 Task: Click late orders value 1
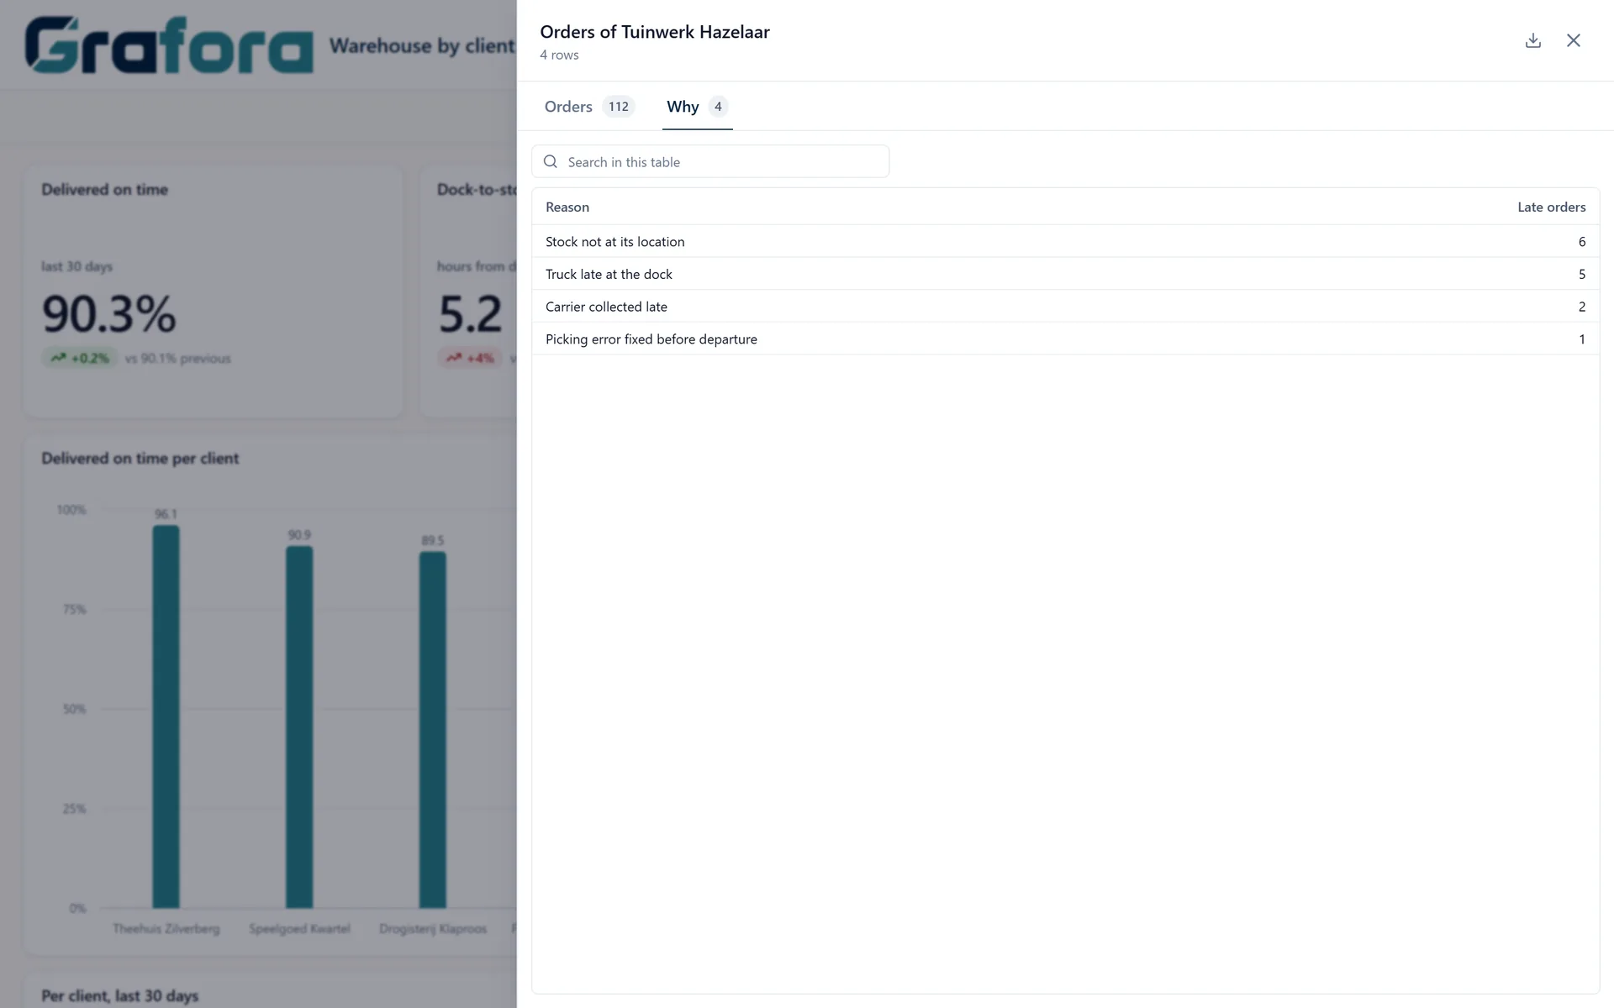point(1581,339)
